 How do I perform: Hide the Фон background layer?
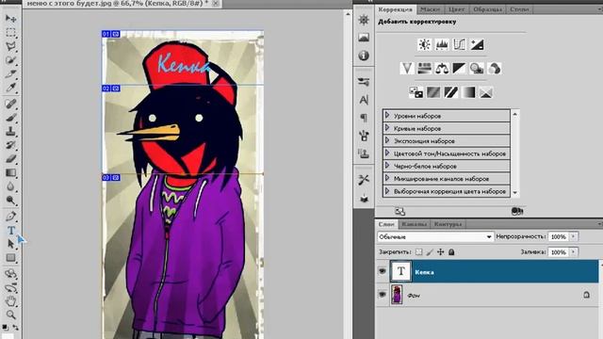click(x=383, y=295)
